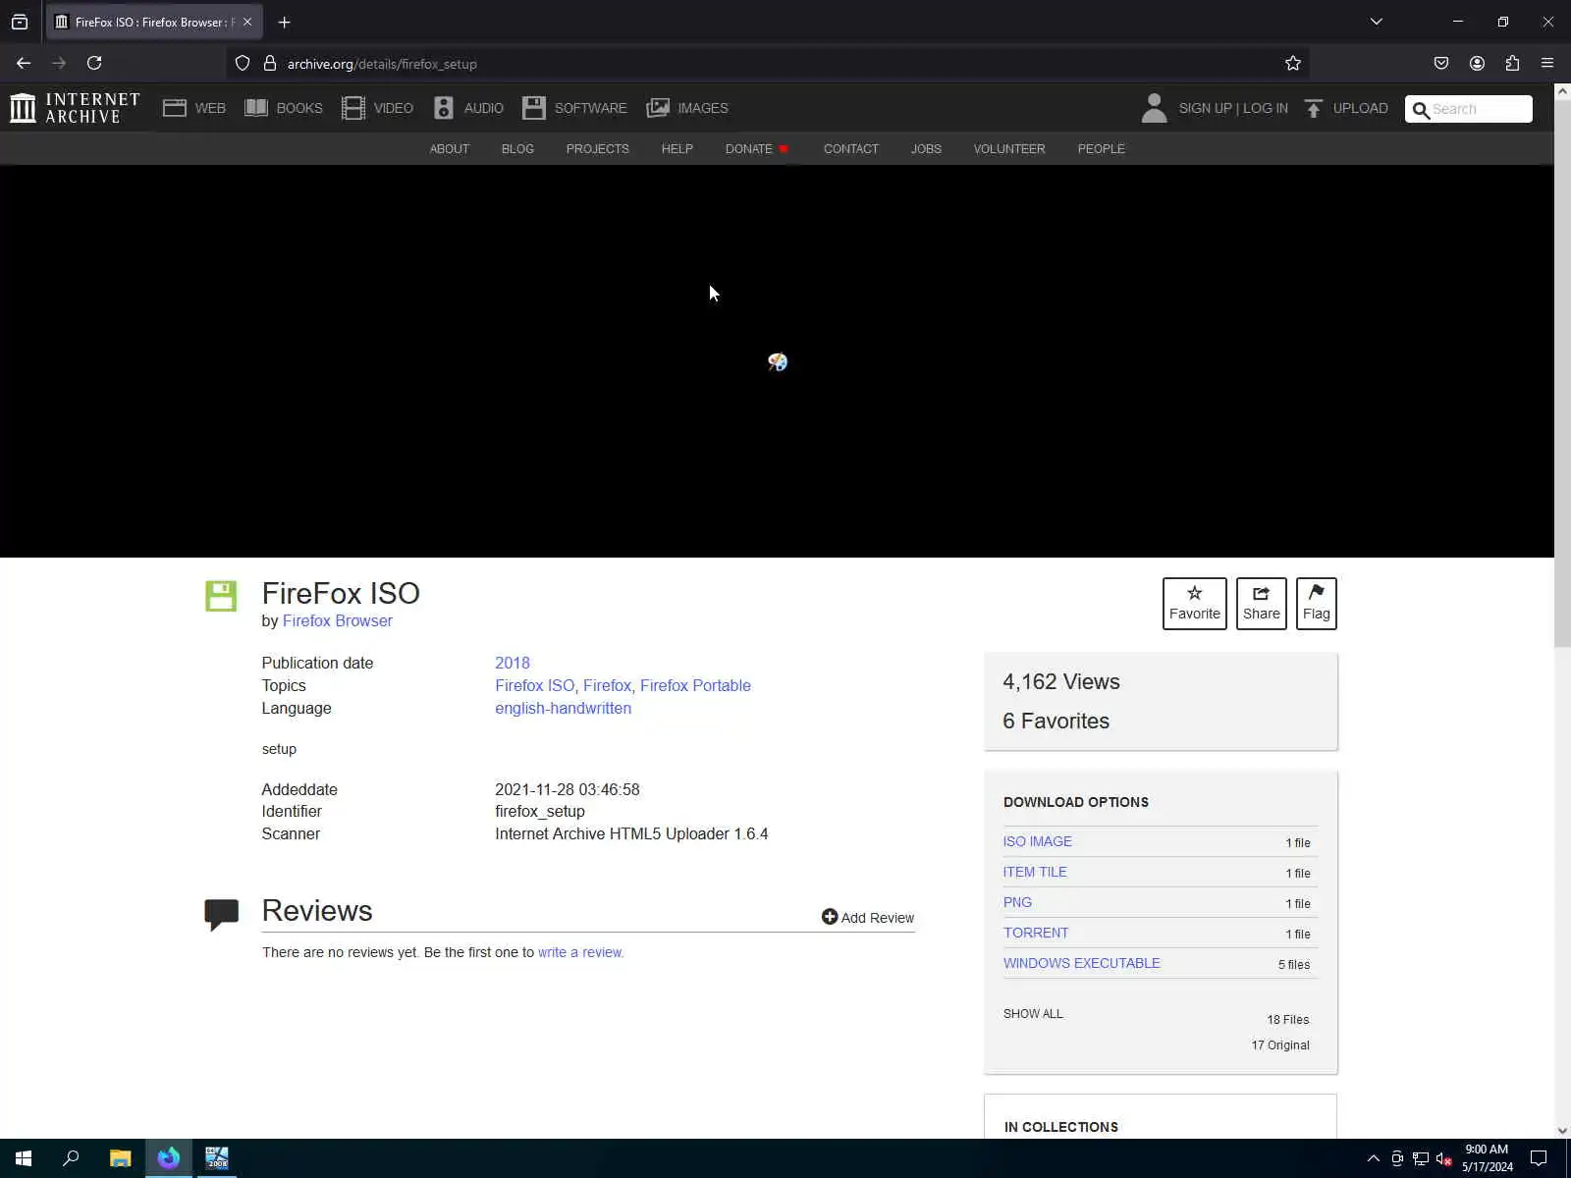
Task: Go back to previous page
Action: 24,63
